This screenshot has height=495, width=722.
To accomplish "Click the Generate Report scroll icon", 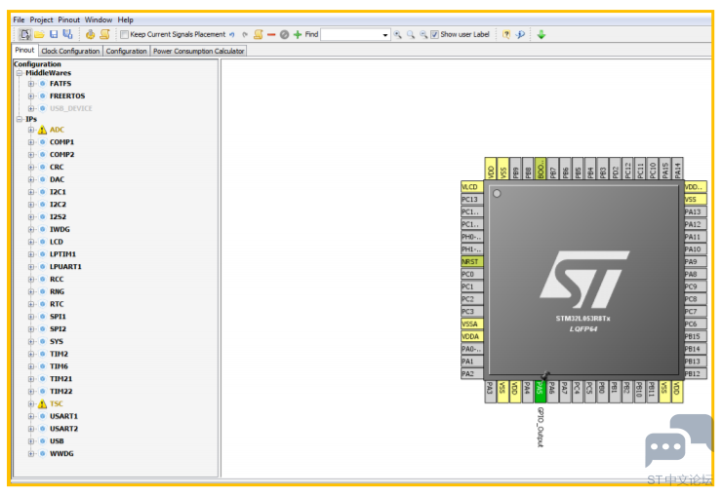I will pos(105,34).
